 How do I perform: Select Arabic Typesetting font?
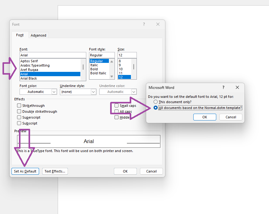(50, 65)
